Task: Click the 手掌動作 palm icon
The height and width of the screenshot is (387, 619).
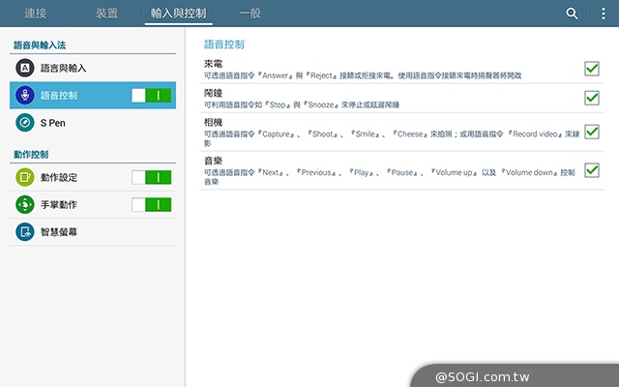Action: pos(24,204)
